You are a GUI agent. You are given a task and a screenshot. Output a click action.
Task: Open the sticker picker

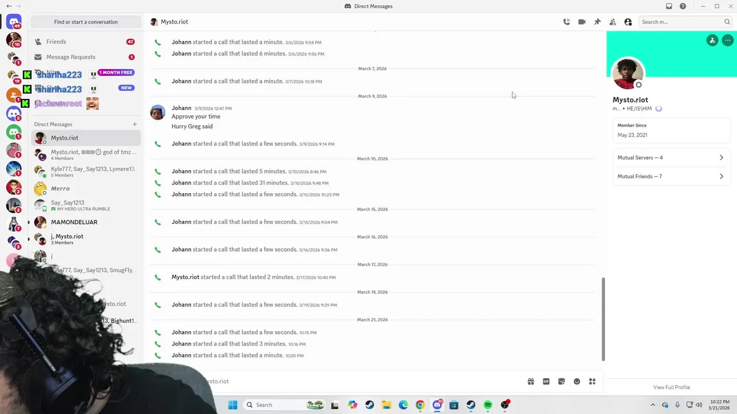(561, 381)
